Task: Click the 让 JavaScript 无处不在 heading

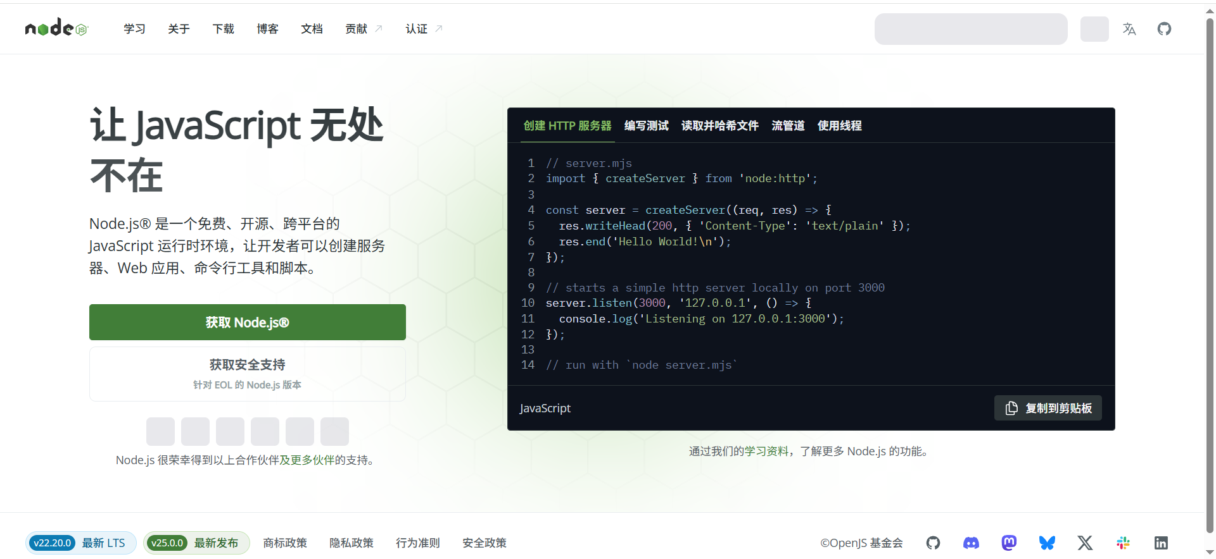Action: tap(237, 150)
